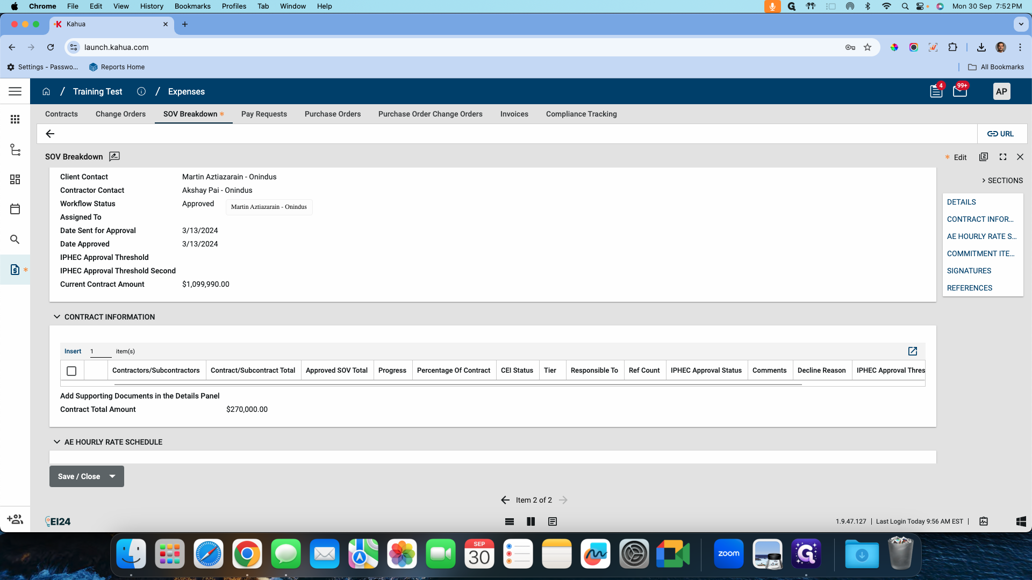Click the Insert item count field

[100, 351]
